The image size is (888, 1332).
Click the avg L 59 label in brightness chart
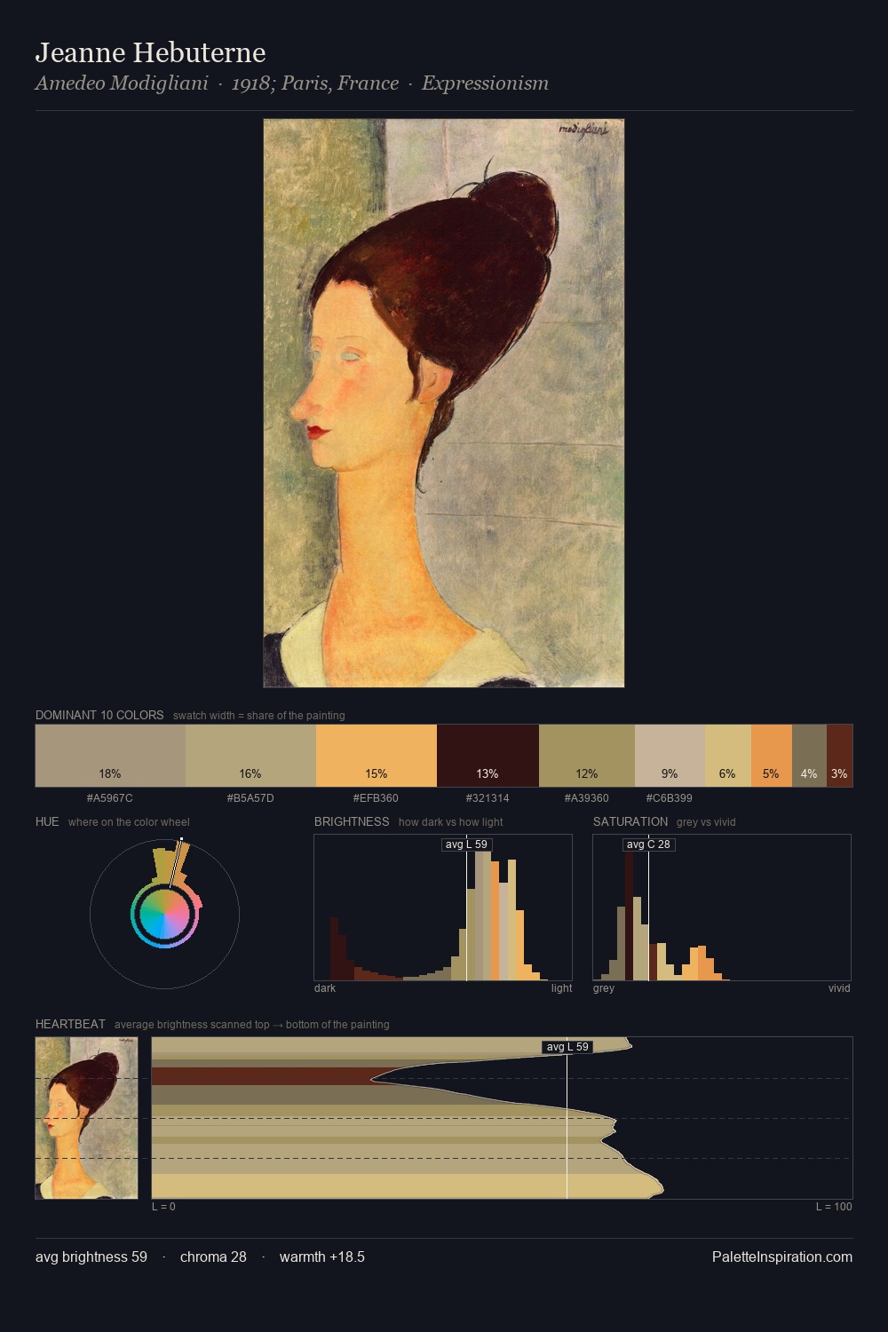coord(466,844)
